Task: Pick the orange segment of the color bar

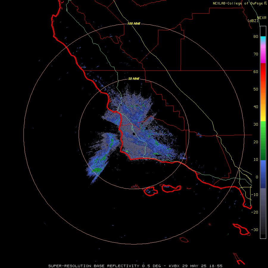Action: point(263,99)
